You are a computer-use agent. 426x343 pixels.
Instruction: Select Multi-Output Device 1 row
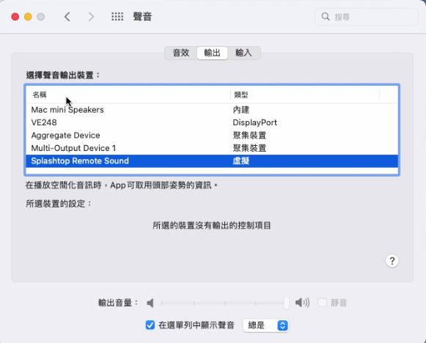(212, 148)
